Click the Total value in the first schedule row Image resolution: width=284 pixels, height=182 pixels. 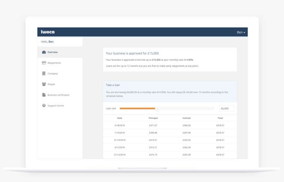coord(220,125)
